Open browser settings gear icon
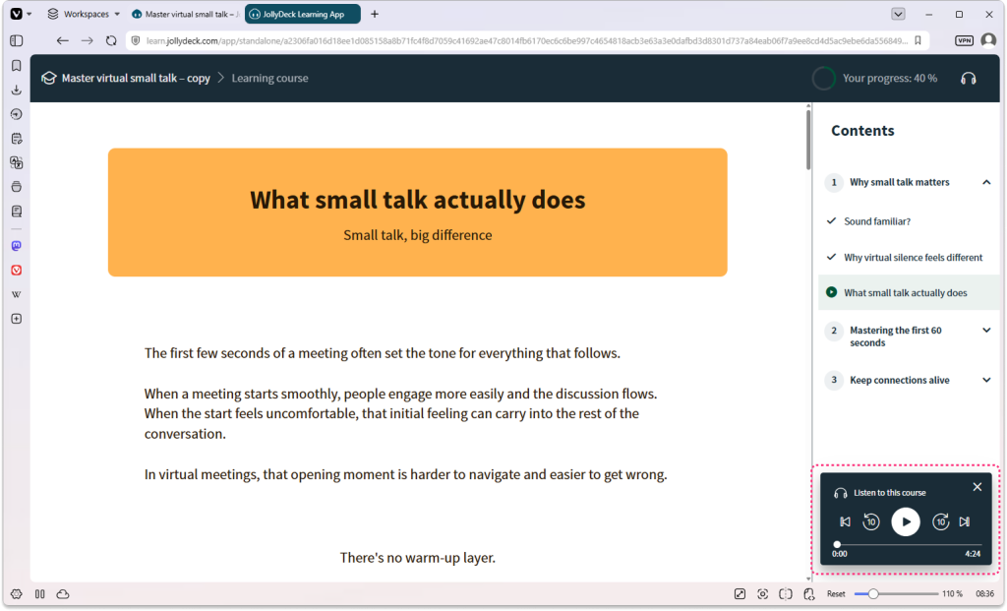The height and width of the screenshot is (611, 1007). tap(17, 594)
